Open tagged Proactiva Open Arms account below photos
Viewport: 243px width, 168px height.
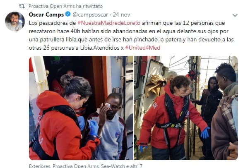point(76,166)
